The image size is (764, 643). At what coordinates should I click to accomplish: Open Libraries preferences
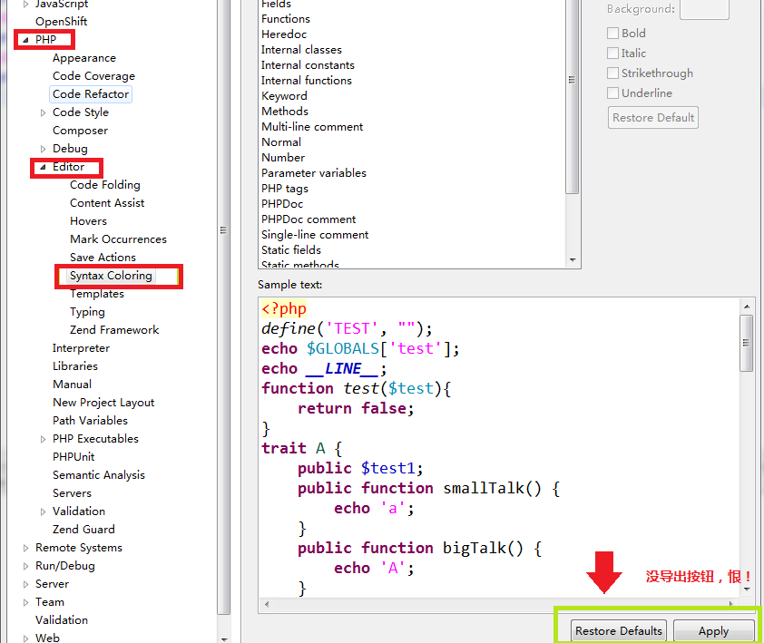(x=75, y=366)
